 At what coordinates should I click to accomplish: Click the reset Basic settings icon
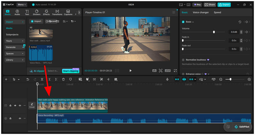point(240,22)
